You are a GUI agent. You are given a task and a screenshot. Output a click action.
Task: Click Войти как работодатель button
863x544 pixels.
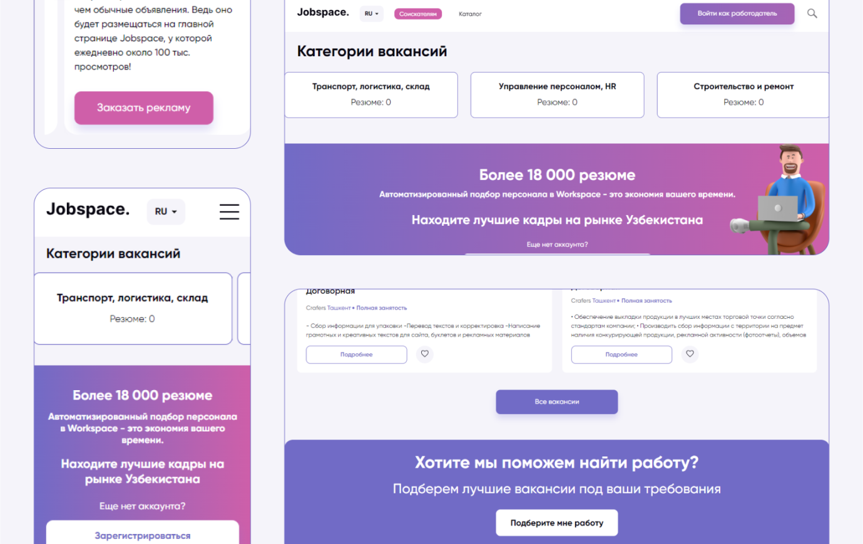(x=737, y=14)
